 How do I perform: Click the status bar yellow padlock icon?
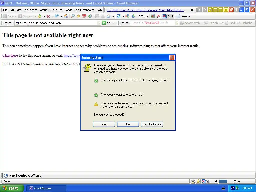point(198,181)
